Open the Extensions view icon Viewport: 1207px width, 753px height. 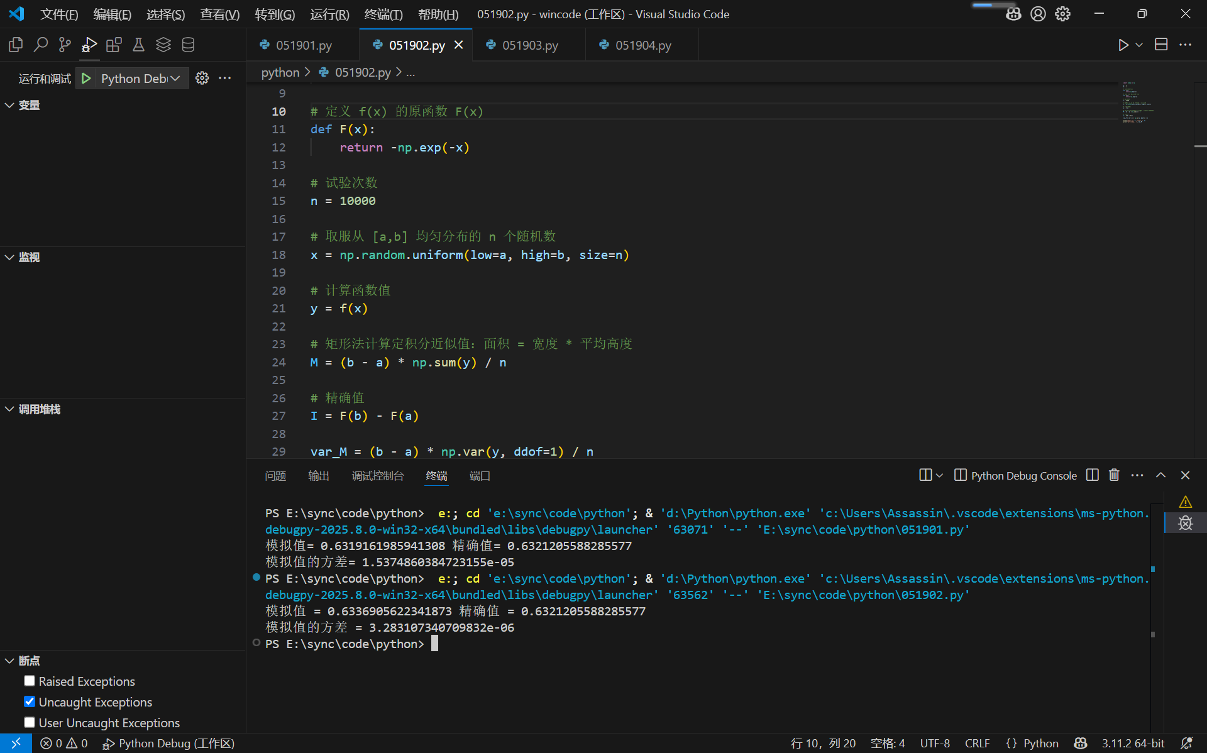[x=114, y=45]
